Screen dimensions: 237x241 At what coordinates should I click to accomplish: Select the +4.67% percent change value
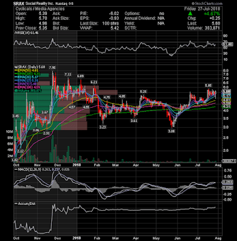tap(212, 14)
